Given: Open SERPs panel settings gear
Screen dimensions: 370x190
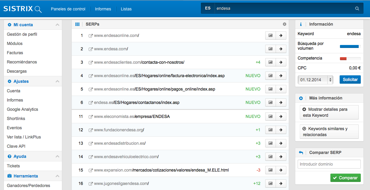Looking at the screenshot, I should click(284, 24).
